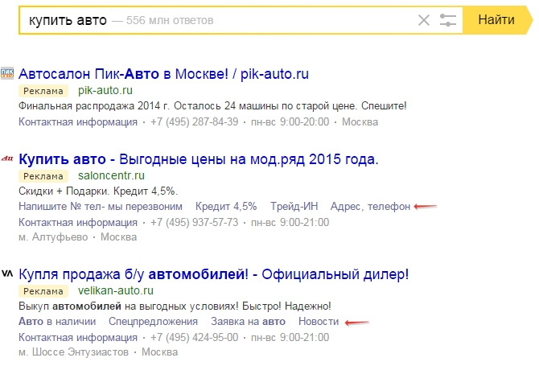Clear search query with the X icon
539x366 pixels.
(424, 20)
